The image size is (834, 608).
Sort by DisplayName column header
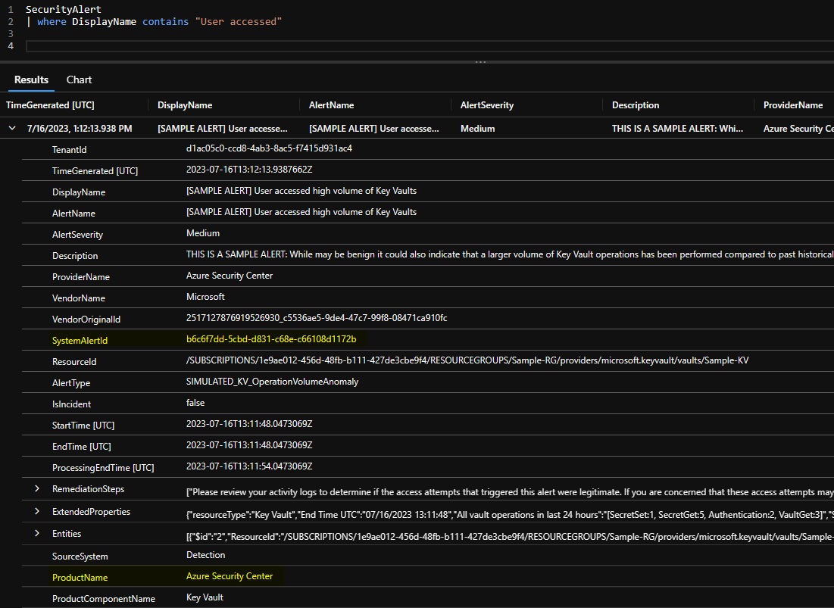185,105
